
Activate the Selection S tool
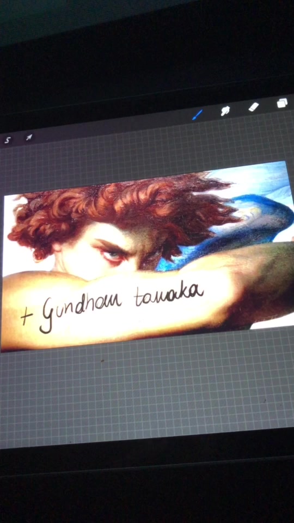point(7,141)
